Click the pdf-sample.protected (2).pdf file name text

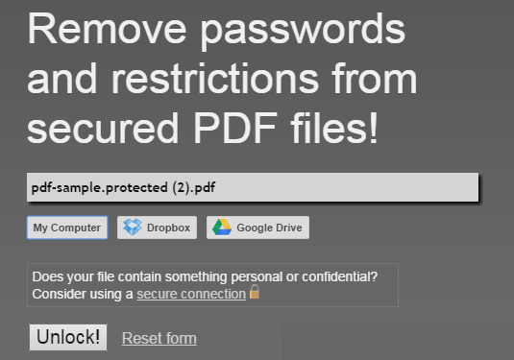point(123,188)
